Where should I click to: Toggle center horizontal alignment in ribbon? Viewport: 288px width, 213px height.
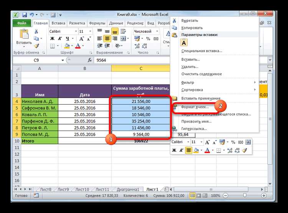point(107,39)
